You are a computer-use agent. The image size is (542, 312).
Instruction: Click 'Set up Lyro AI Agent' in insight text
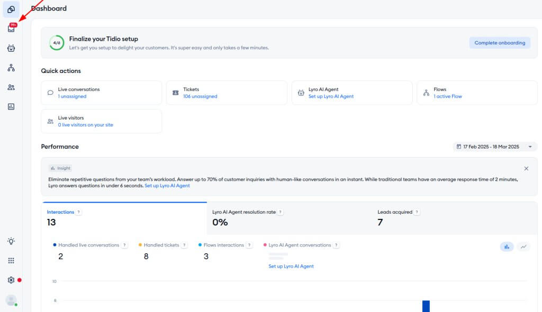point(167,186)
